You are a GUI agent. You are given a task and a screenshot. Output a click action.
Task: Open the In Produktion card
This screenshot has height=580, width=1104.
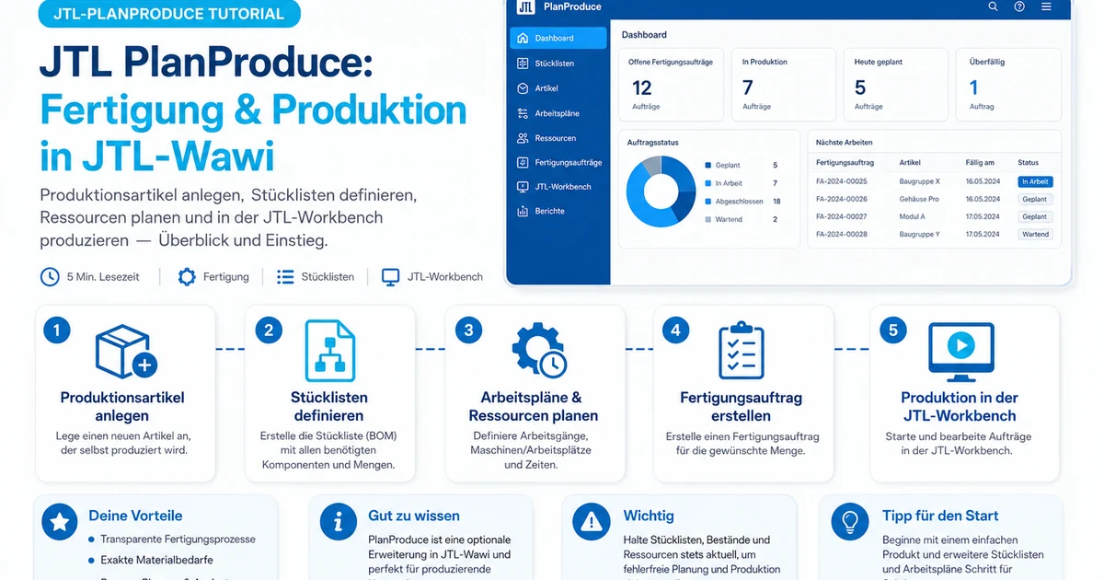pos(783,84)
